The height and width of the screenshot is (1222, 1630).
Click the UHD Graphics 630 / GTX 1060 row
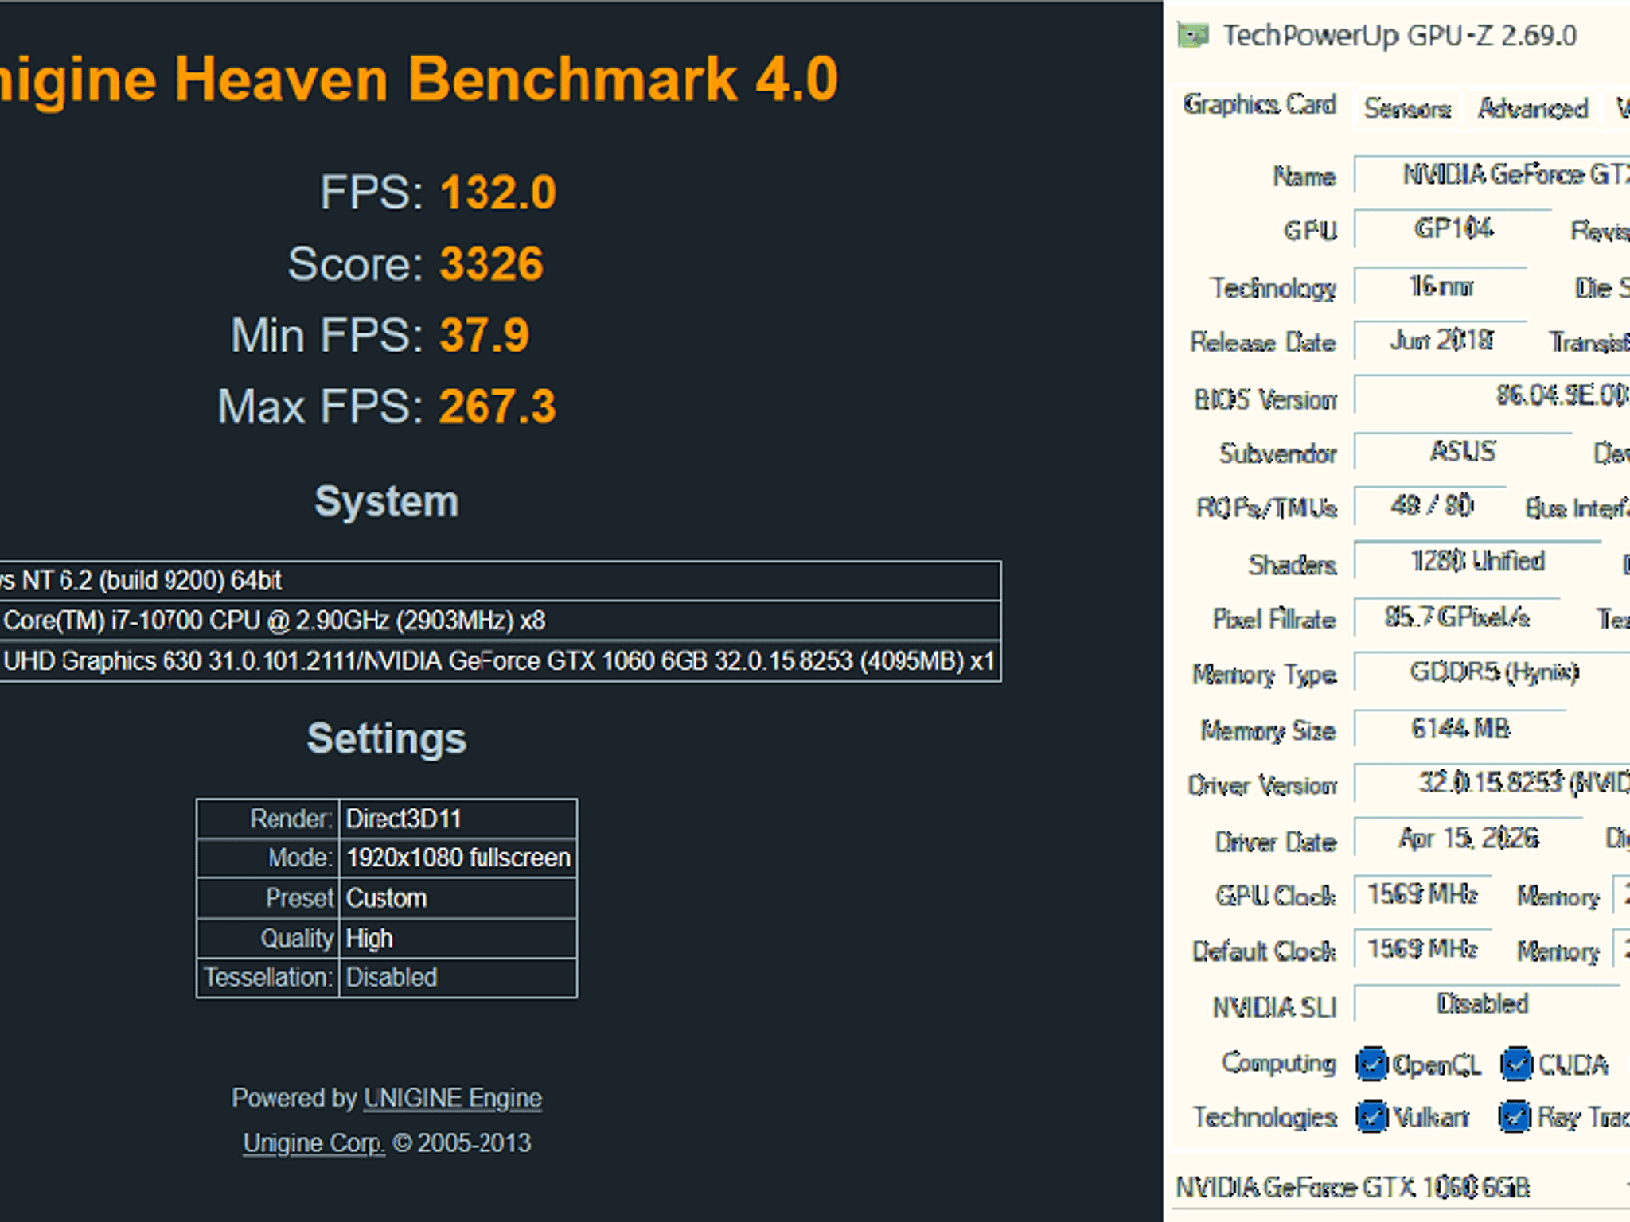[x=500, y=661]
